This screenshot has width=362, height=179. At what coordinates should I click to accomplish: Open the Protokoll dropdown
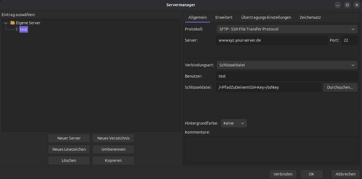coord(287,29)
